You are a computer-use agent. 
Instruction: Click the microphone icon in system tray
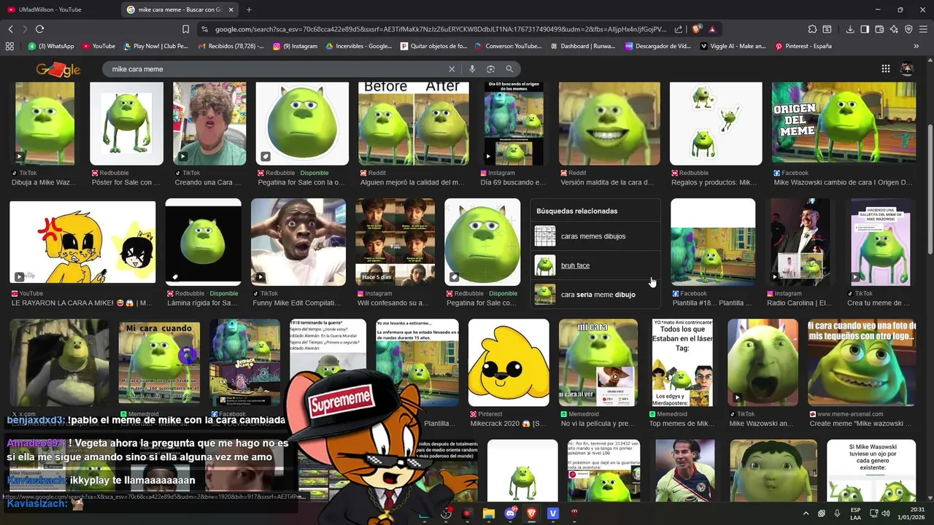click(x=837, y=513)
